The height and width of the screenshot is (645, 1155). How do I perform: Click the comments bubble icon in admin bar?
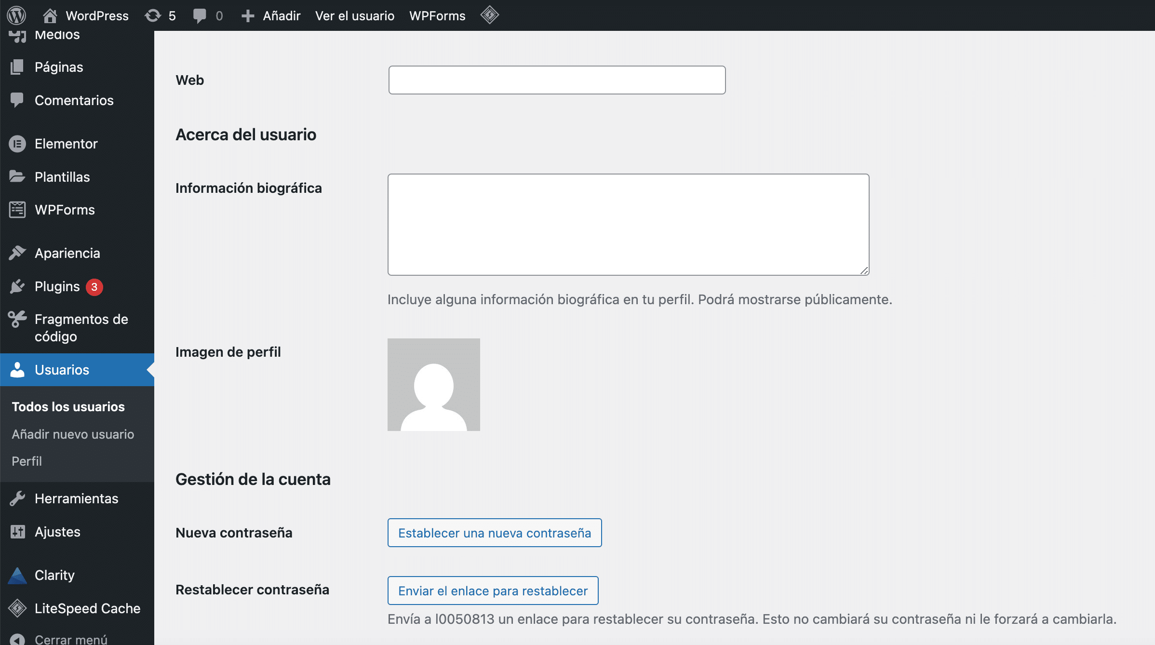tap(200, 15)
